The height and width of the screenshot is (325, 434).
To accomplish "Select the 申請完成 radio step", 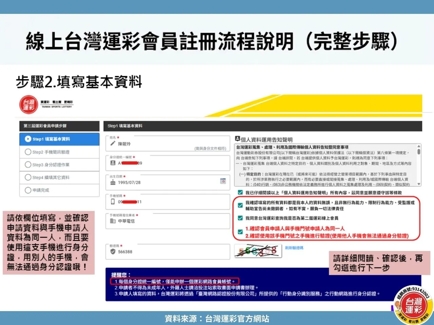I will coord(28,190).
